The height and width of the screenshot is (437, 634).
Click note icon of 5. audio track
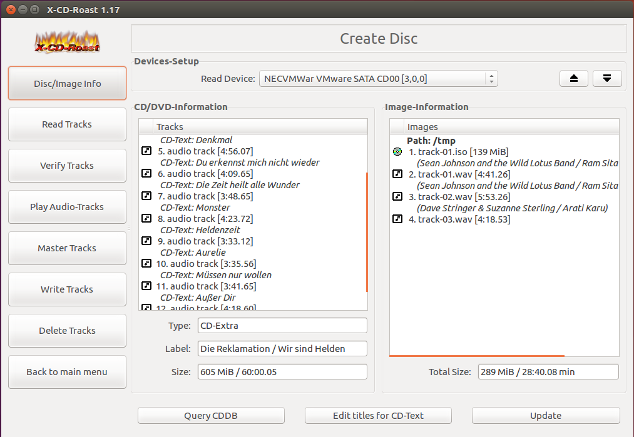pos(146,151)
